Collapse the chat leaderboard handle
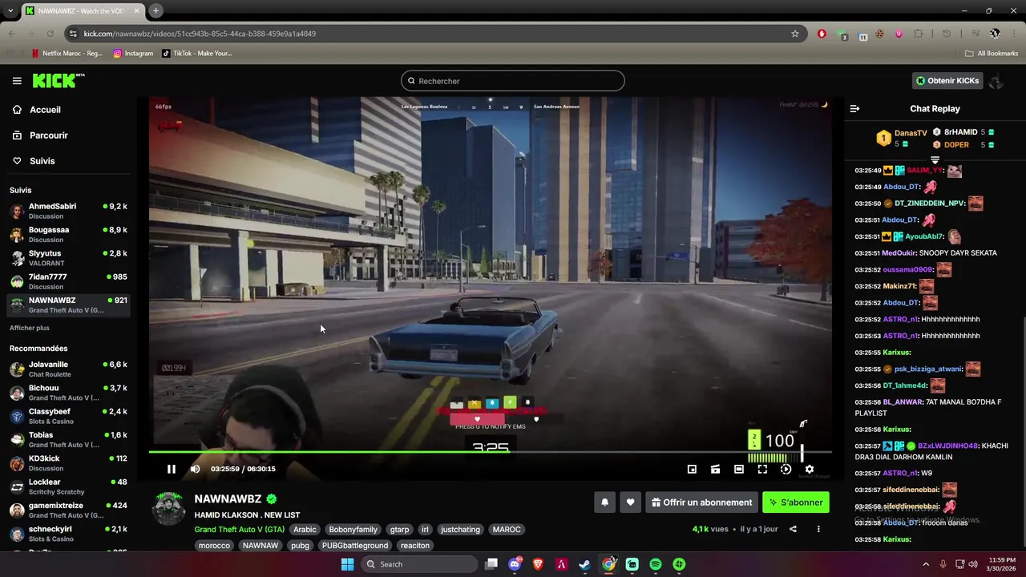1026x577 pixels. (x=935, y=160)
